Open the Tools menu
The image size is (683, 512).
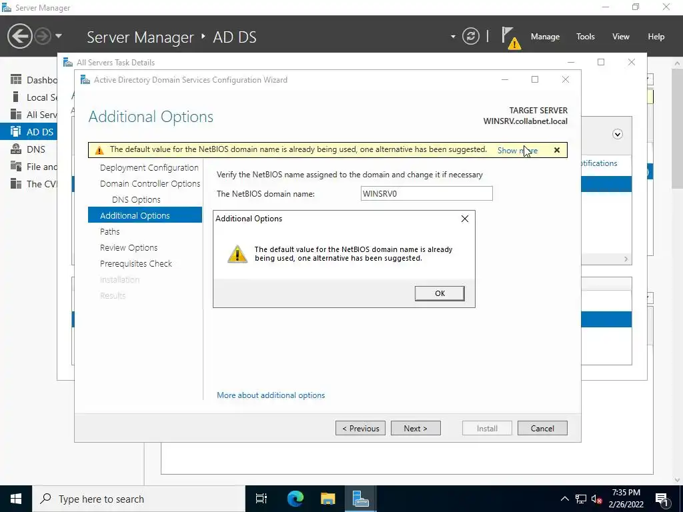pyautogui.click(x=585, y=37)
